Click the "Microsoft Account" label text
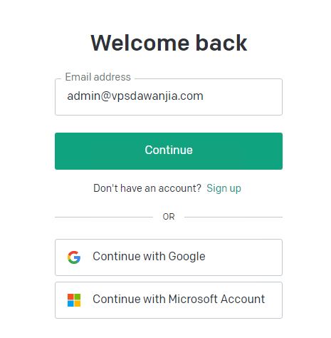The width and height of the screenshot is (331, 338). click(216, 299)
